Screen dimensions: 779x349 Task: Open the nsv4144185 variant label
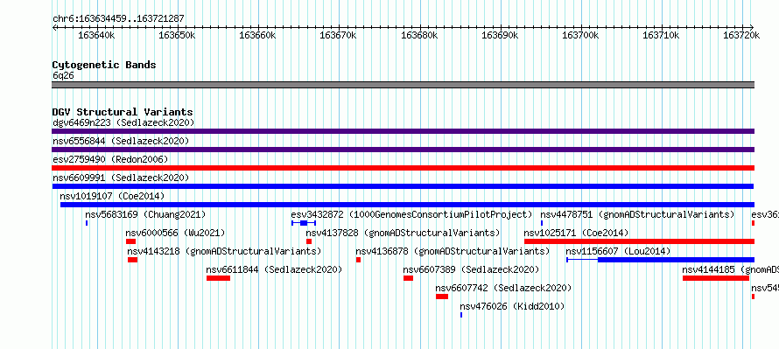pyautogui.click(x=730, y=269)
